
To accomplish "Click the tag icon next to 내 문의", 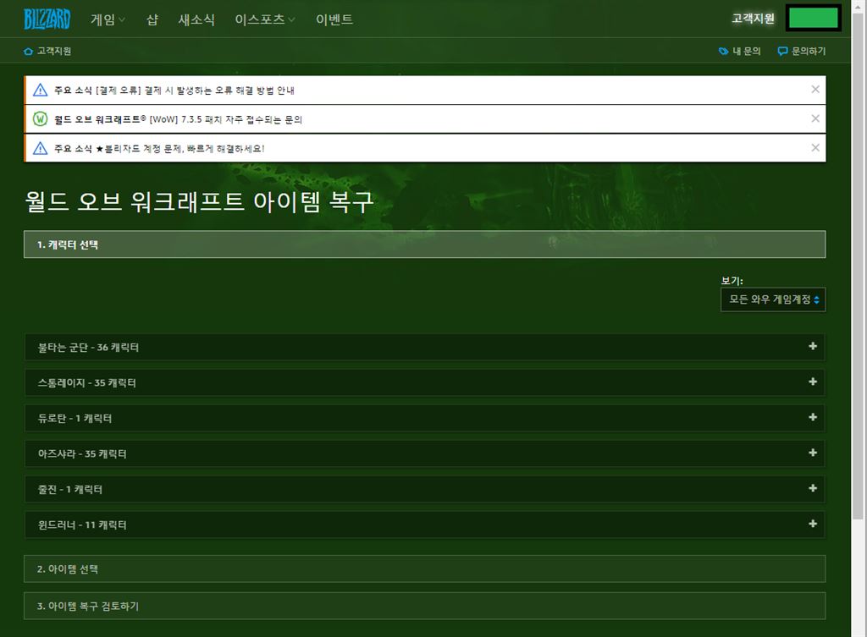I will [x=723, y=52].
